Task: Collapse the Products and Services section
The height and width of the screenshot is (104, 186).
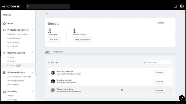Action: click(32, 30)
